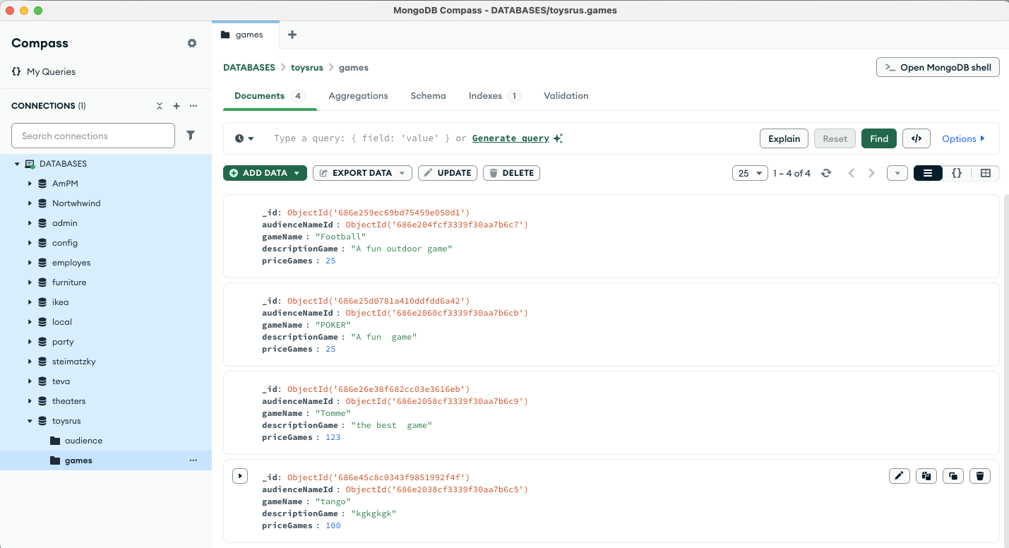The image size is (1009, 548).
Task: Expand the AmPM database
Action: (x=30, y=184)
